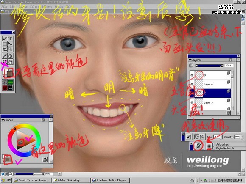Select the Crop tool

click(x=5, y=50)
